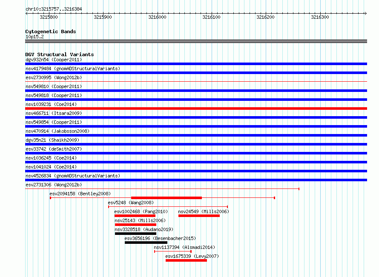
Task: Click the 3216000 ruler position
Action: 158,17
